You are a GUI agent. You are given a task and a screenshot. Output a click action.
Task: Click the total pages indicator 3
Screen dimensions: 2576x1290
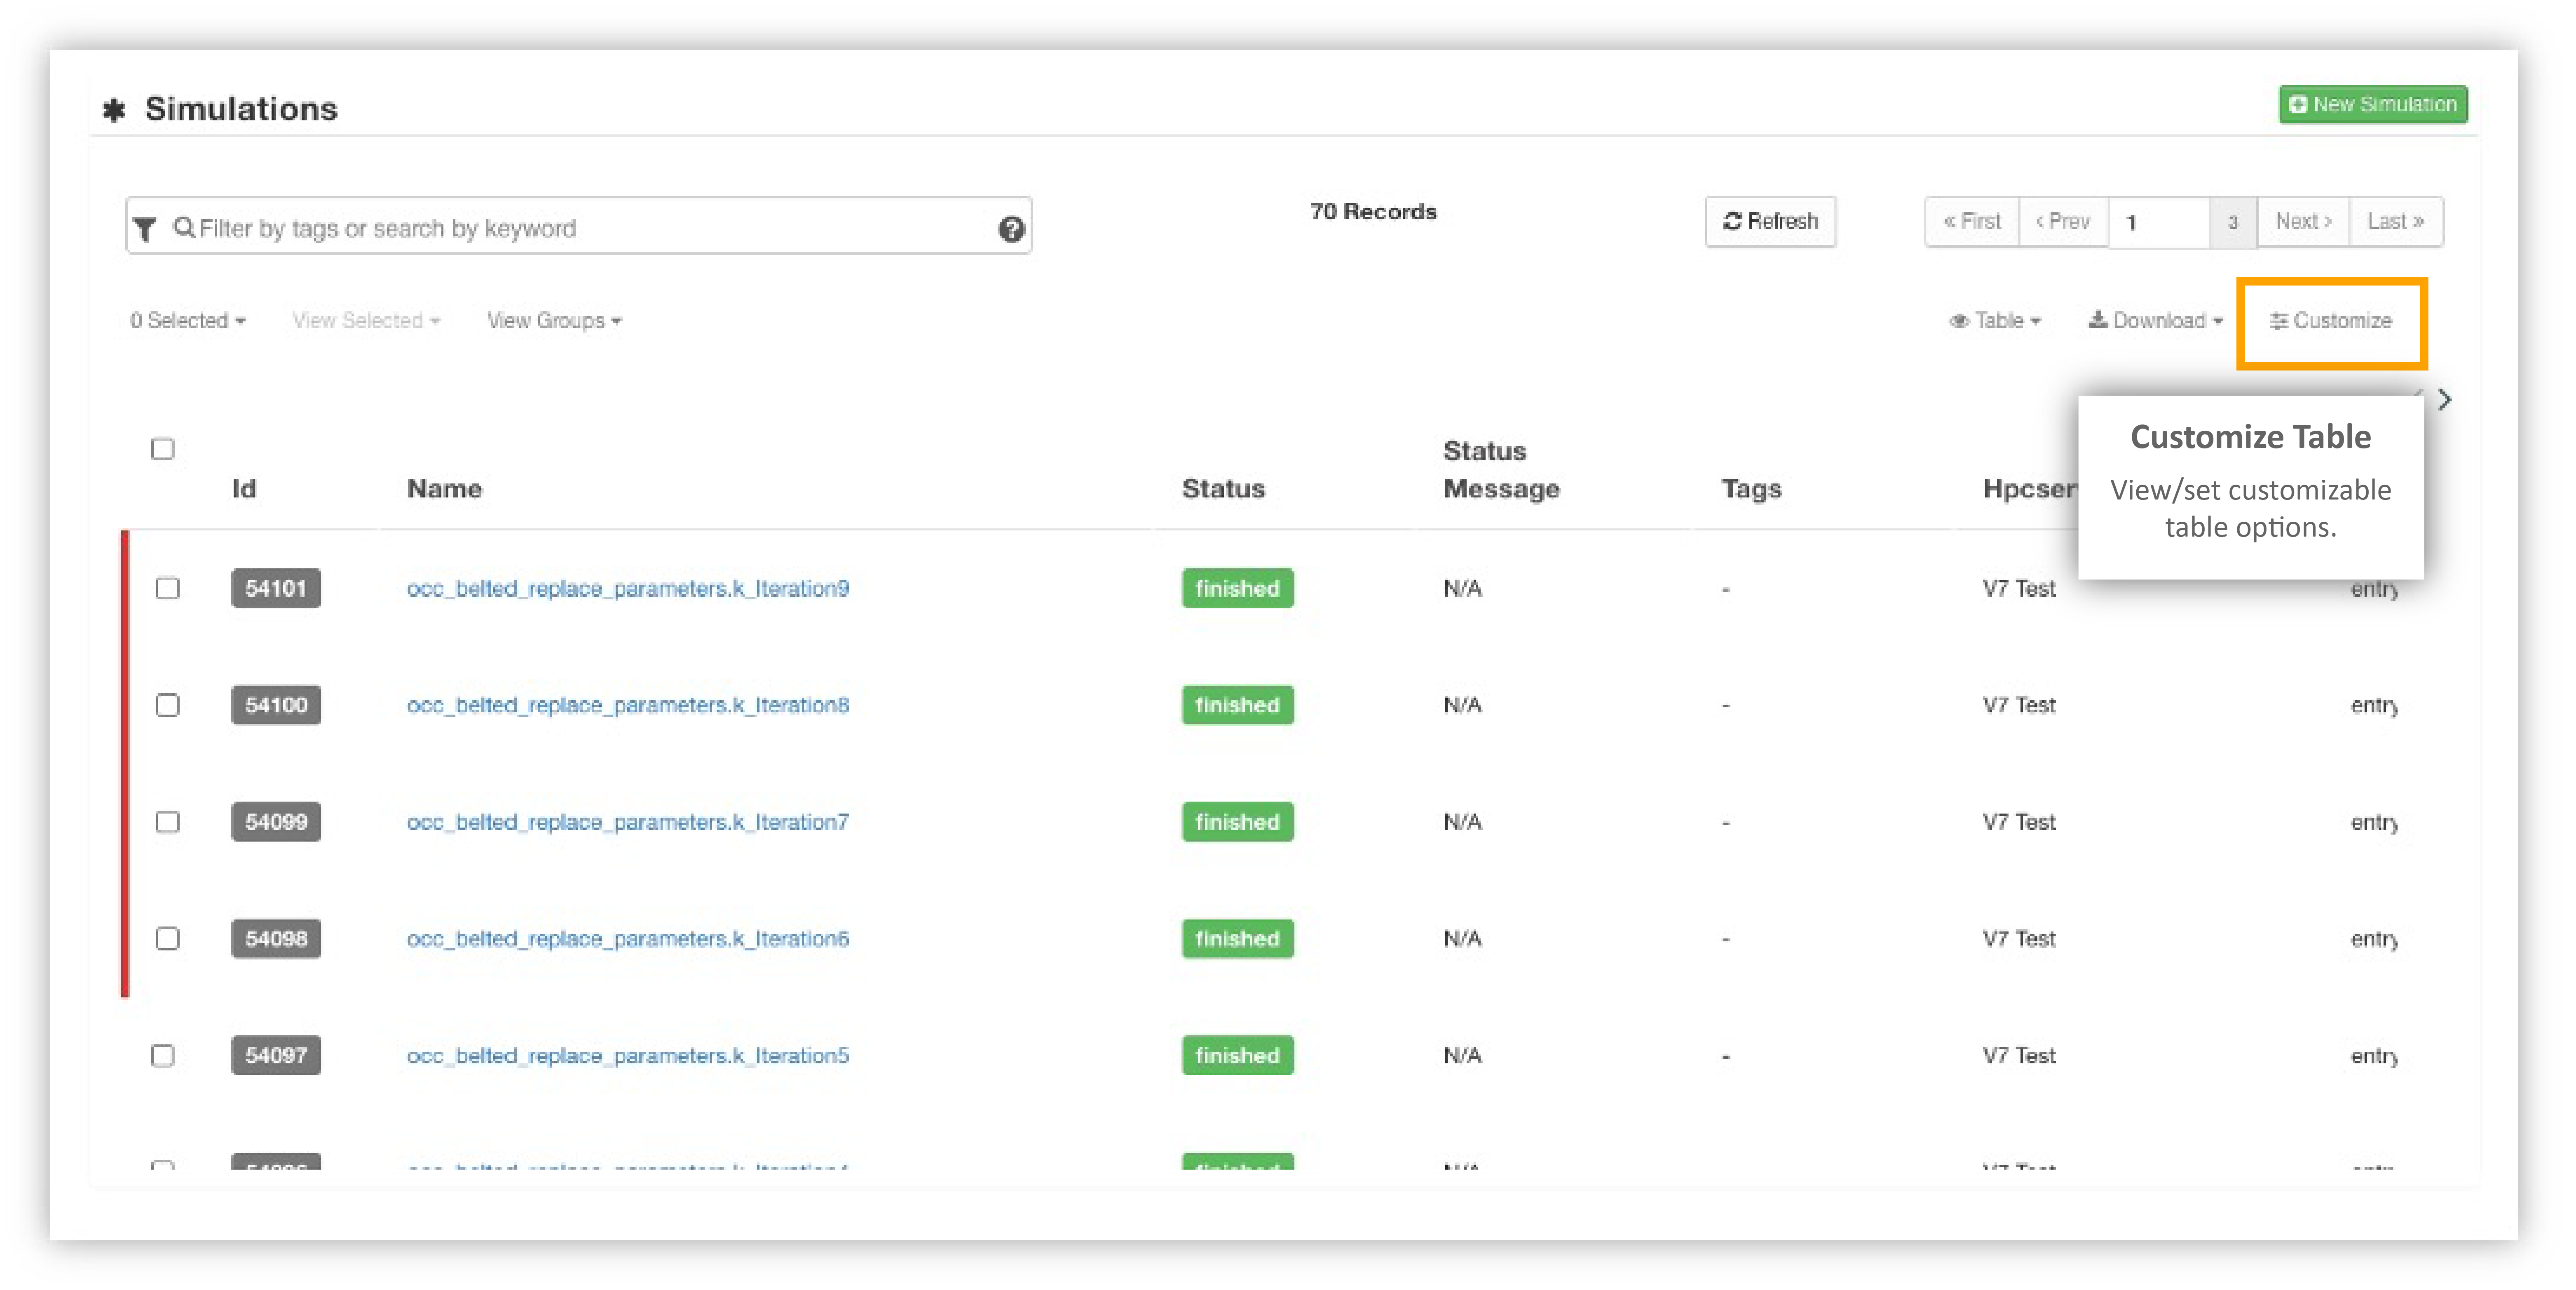pyautogui.click(x=2233, y=222)
